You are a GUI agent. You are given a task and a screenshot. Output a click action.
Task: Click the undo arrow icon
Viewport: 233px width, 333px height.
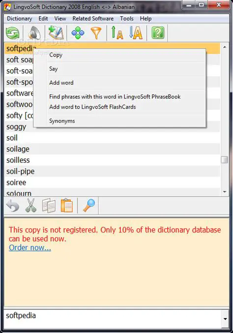[13, 206]
